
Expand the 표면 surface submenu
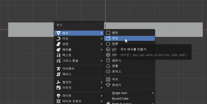[79, 44]
